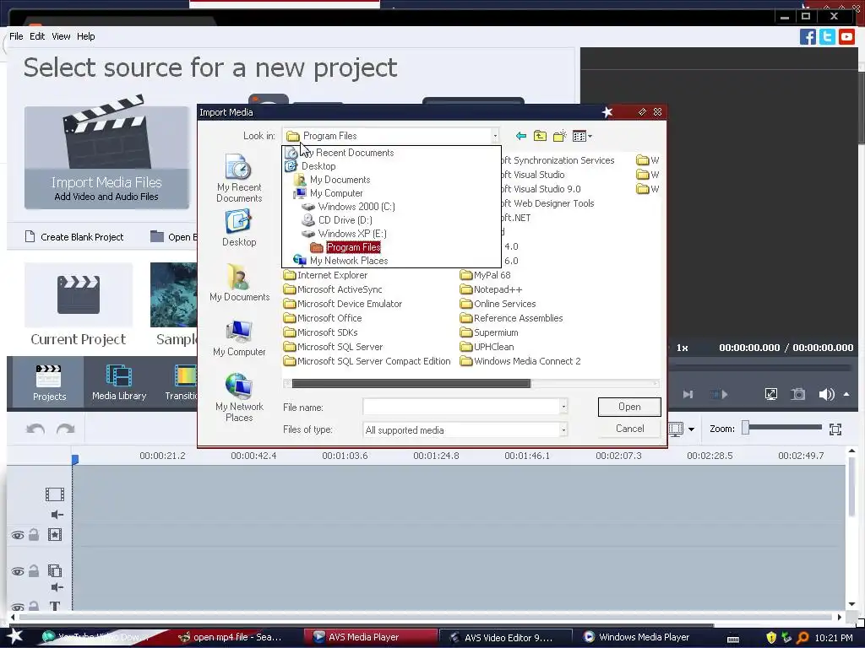Screen dimensions: 865x648
Task: Click the video overlay track icon
Action: click(55, 571)
